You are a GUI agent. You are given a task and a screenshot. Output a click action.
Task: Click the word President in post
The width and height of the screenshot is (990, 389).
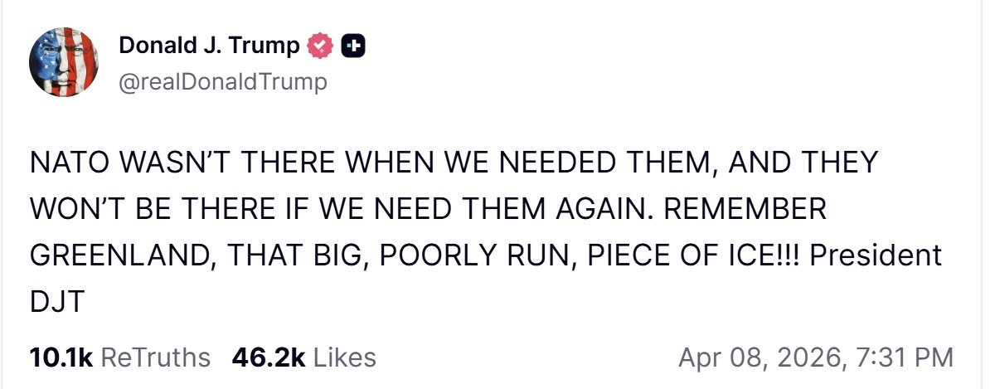[875, 255]
